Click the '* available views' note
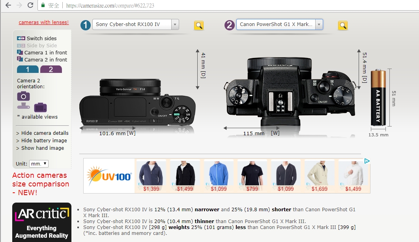This screenshot has height=242, width=419. (x=37, y=117)
